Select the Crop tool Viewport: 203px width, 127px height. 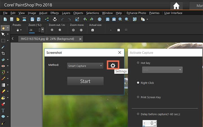click(3, 53)
